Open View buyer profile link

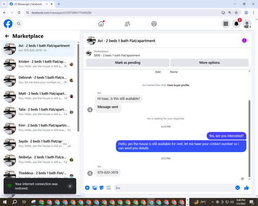(178, 85)
